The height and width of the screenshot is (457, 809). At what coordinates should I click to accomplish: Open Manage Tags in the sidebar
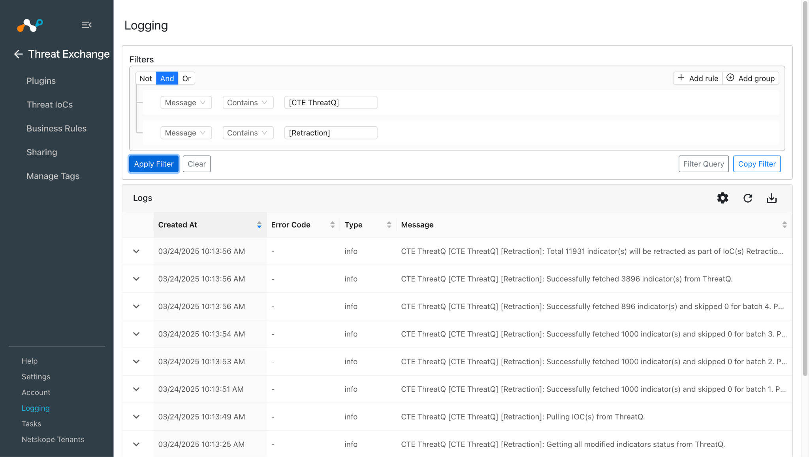pos(53,176)
